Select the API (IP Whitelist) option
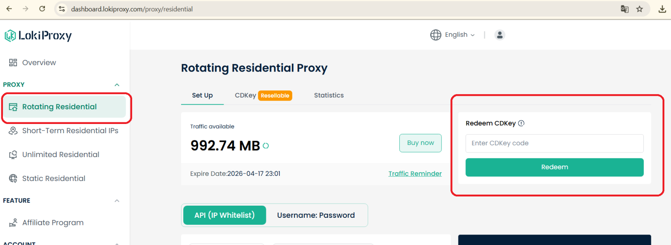Screen dimensions: 671x245 tap(224, 215)
